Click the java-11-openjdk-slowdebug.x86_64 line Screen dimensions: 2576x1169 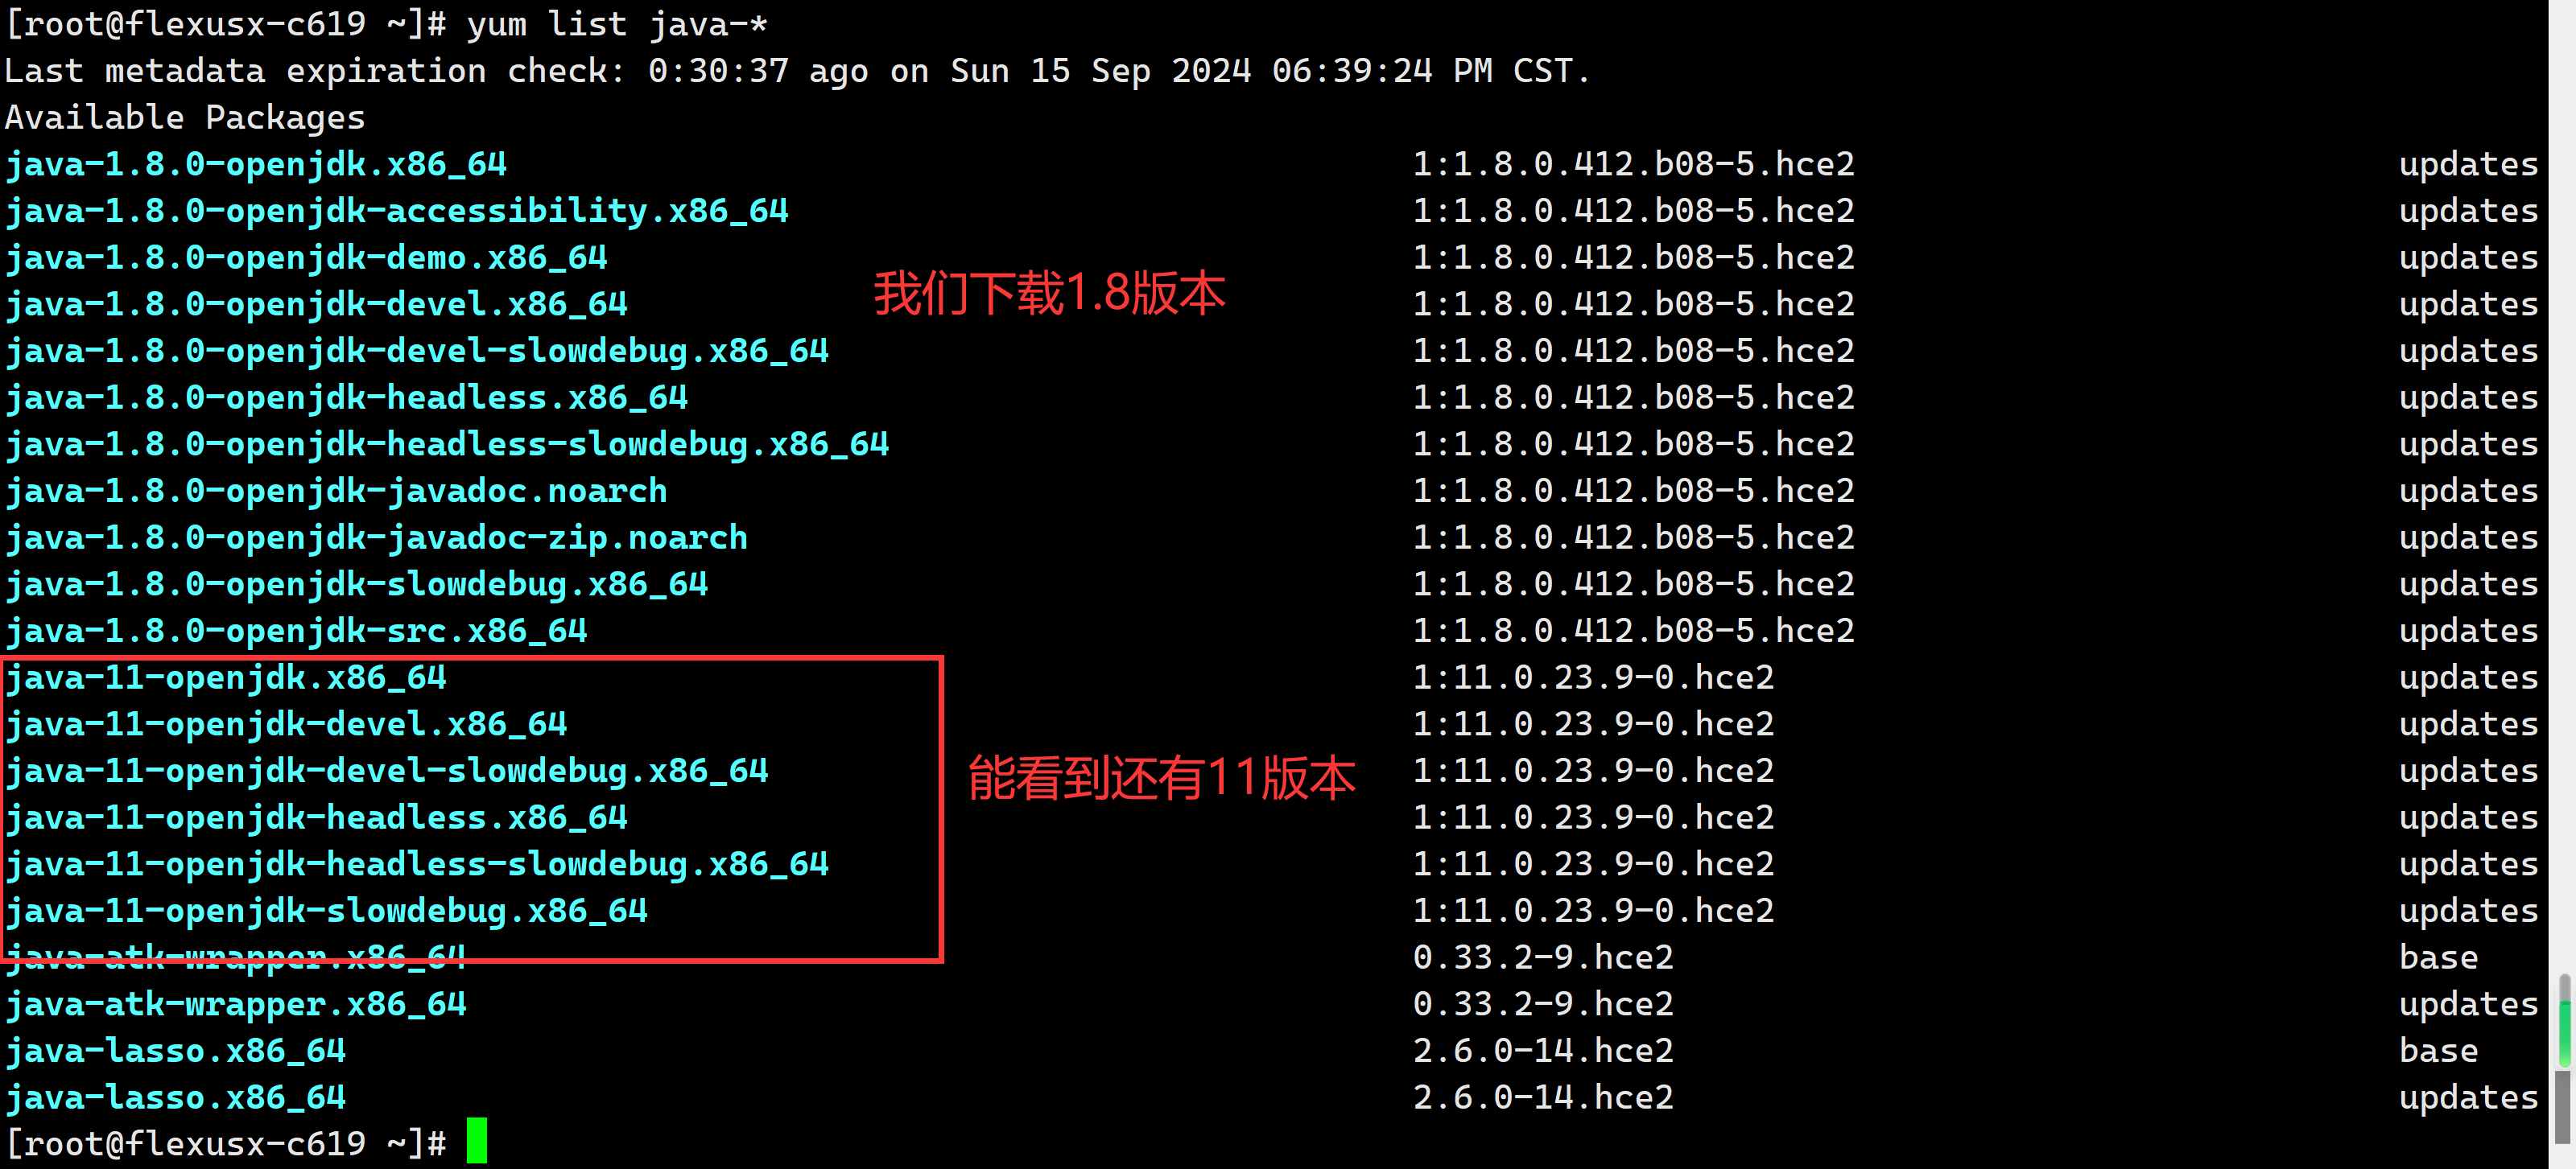click(x=325, y=909)
